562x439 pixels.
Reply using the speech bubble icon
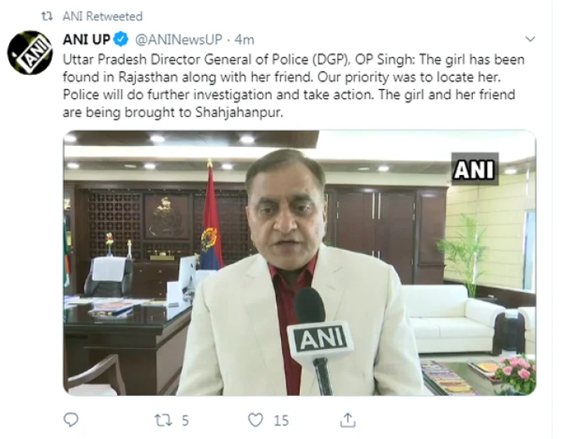[72, 419]
